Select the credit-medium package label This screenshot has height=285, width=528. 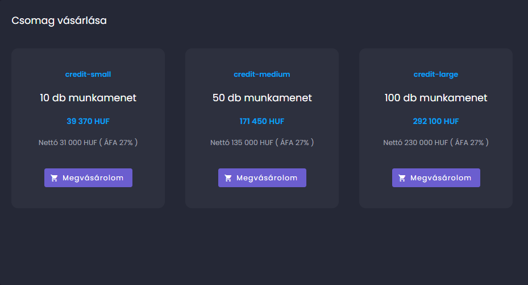(262, 74)
